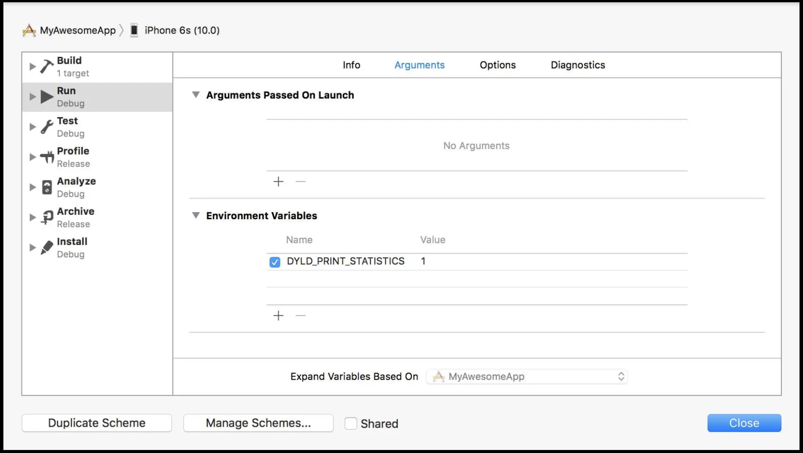
Task: Select the Build action row label
Action: (x=69, y=61)
